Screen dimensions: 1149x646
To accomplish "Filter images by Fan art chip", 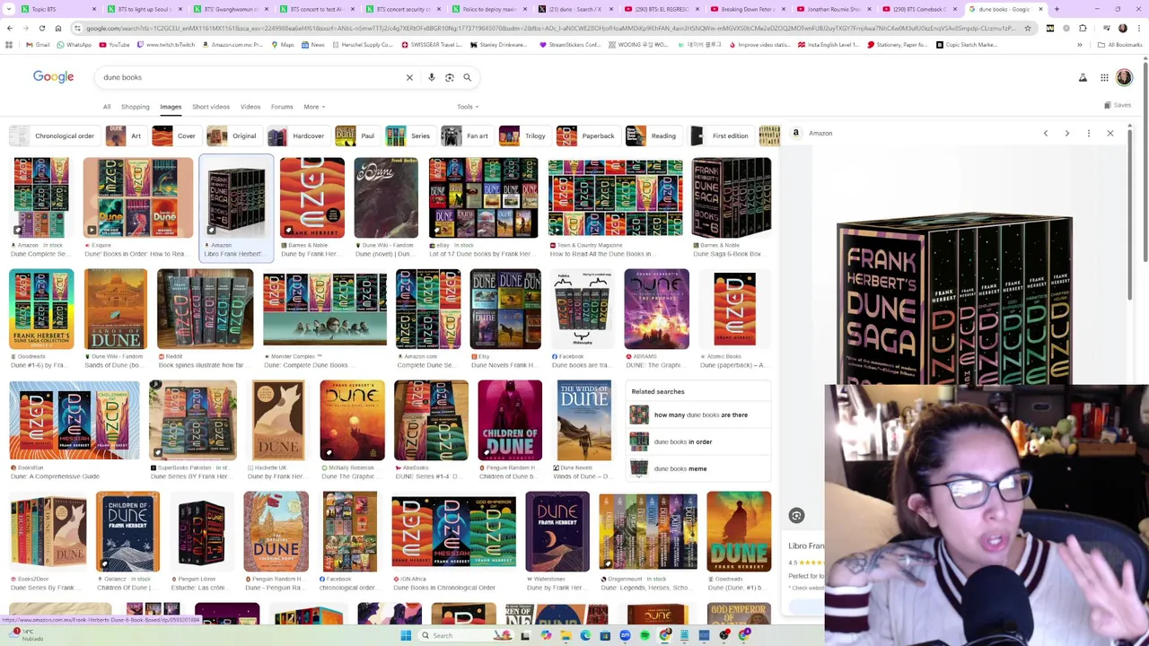I will pos(466,136).
